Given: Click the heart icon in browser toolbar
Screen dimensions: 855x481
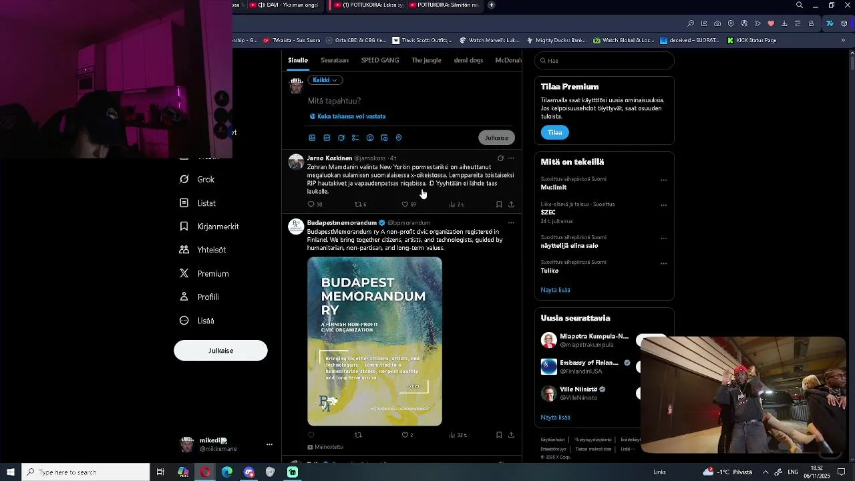Looking at the screenshot, I should 771,23.
